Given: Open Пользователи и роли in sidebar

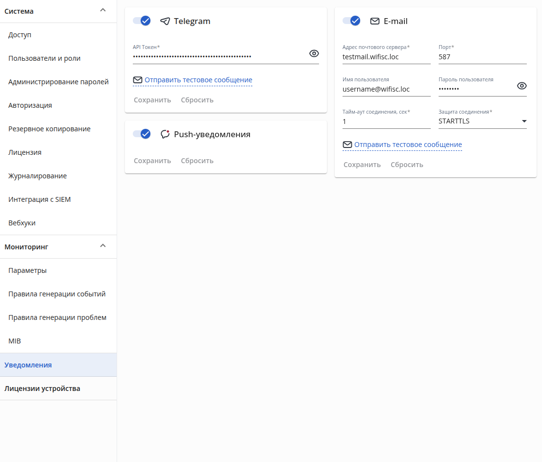Looking at the screenshot, I should 44,58.
